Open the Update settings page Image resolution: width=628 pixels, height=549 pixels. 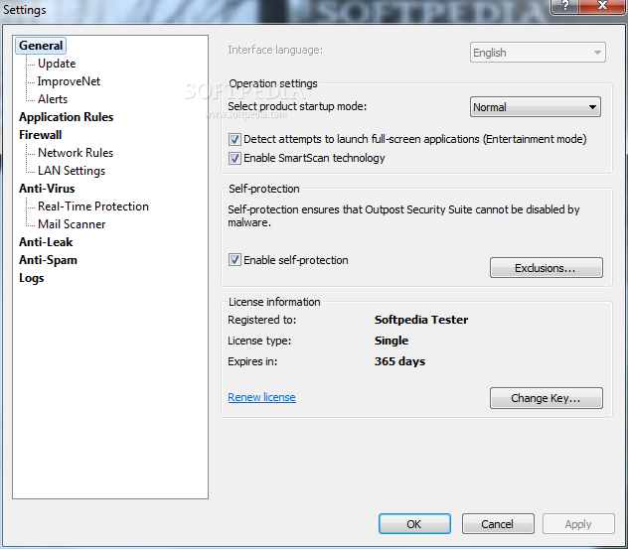pos(57,64)
